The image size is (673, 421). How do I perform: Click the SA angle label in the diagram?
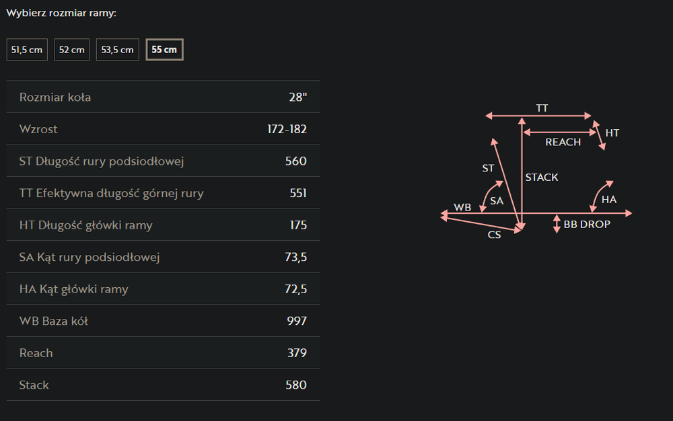tap(497, 200)
